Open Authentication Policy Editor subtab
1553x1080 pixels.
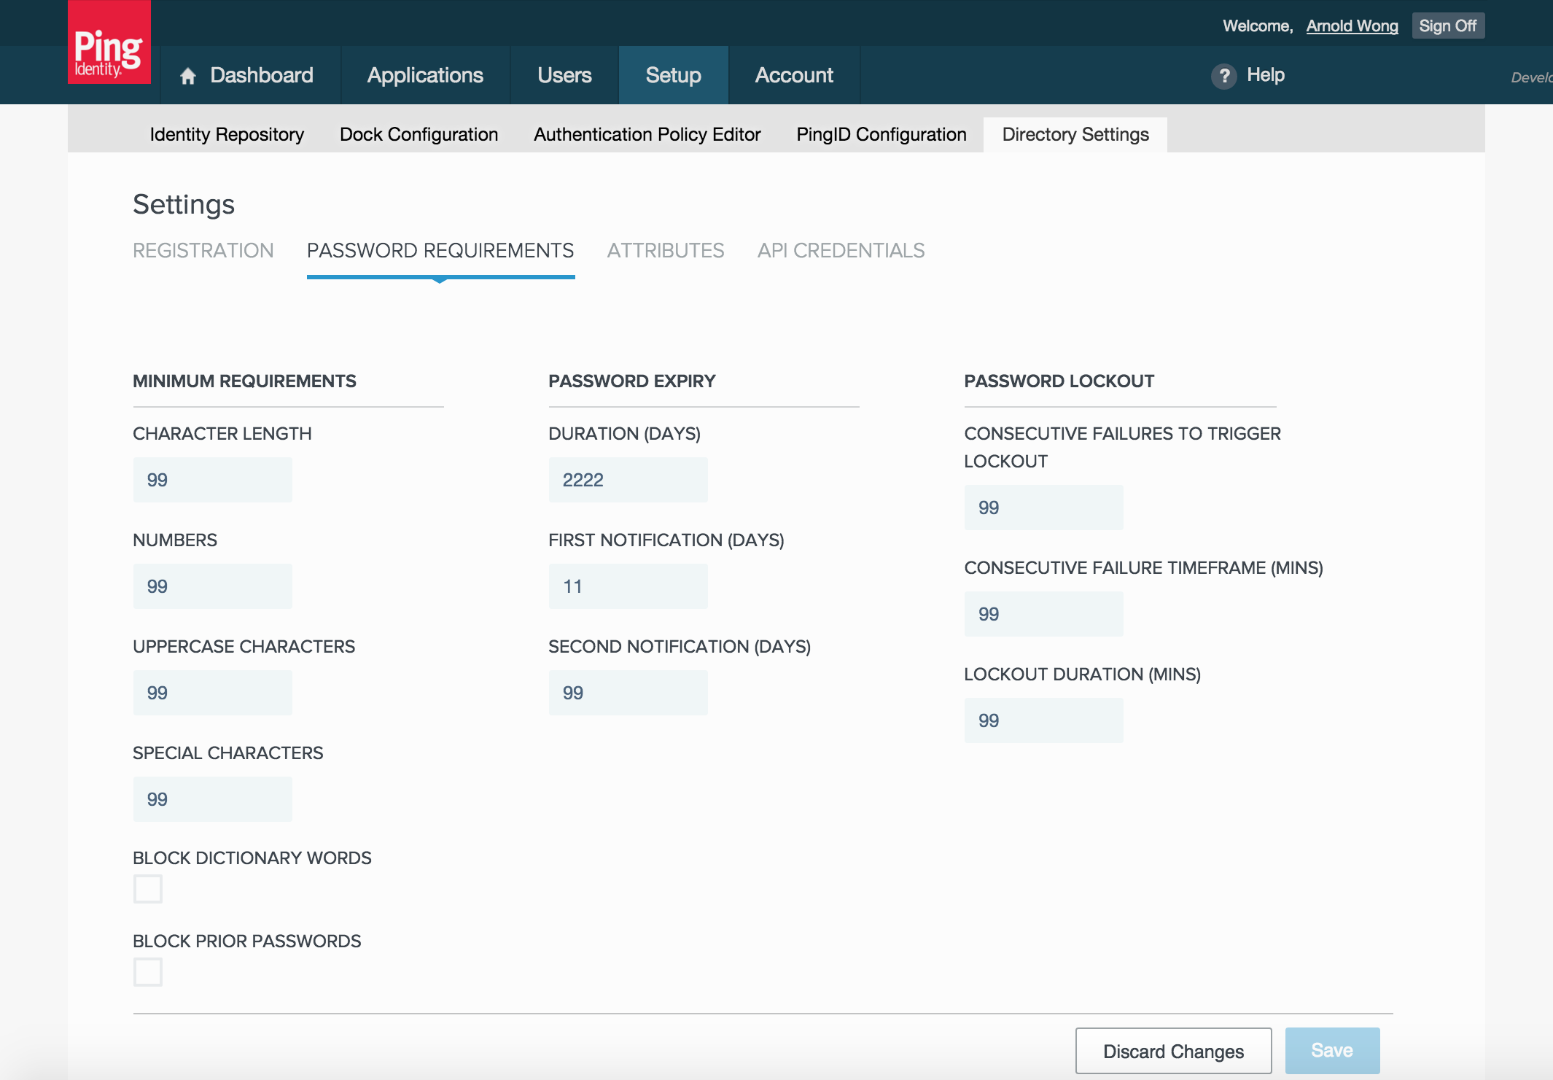[x=647, y=134]
